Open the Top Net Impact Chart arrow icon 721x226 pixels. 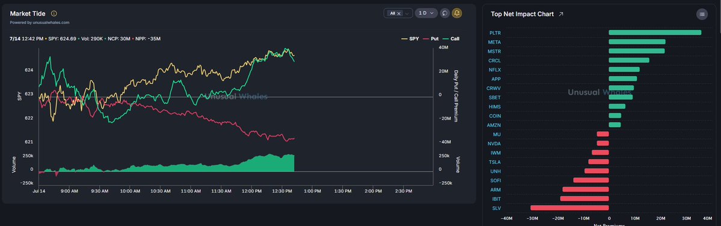click(561, 14)
